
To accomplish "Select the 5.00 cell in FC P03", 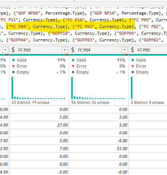I will point(39,117).
